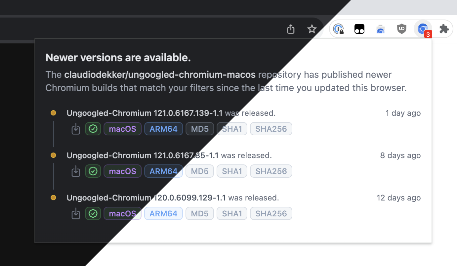Copy SHA1 hash for 120.0.6099.129-1.1 release
This screenshot has height=266, width=457.
[232, 214]
